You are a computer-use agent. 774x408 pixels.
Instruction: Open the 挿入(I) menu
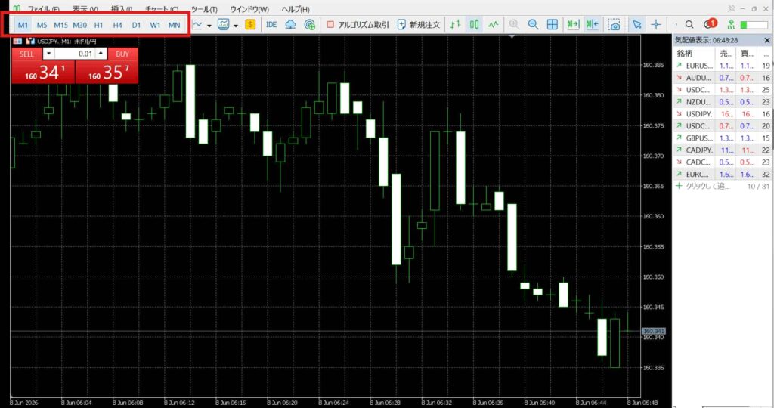click(x=122, y=9)
